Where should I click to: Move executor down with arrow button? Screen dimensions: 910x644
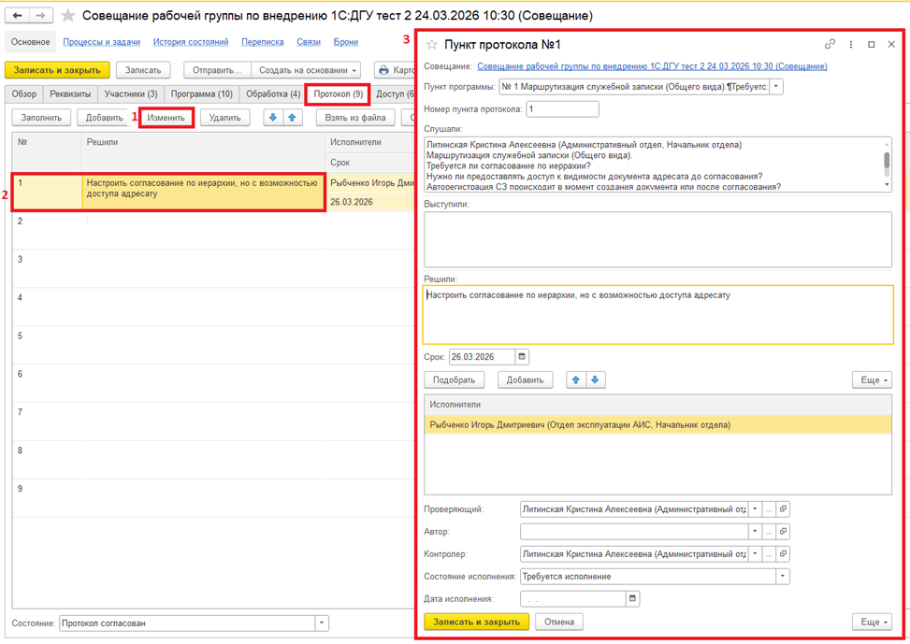point(595,379)
